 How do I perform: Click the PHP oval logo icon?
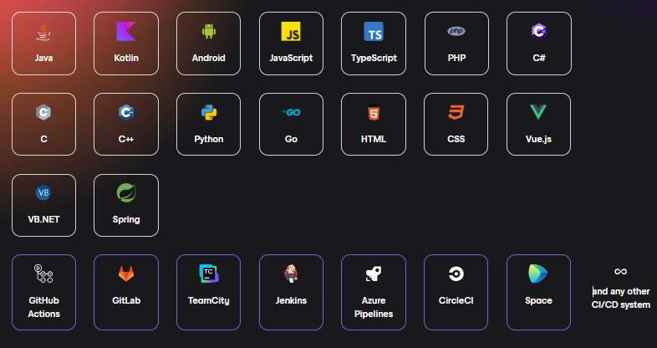[456, 31]
